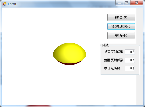Click the 拡散反射係数 label text
This screenshot has height=107, width=145.
114,52
